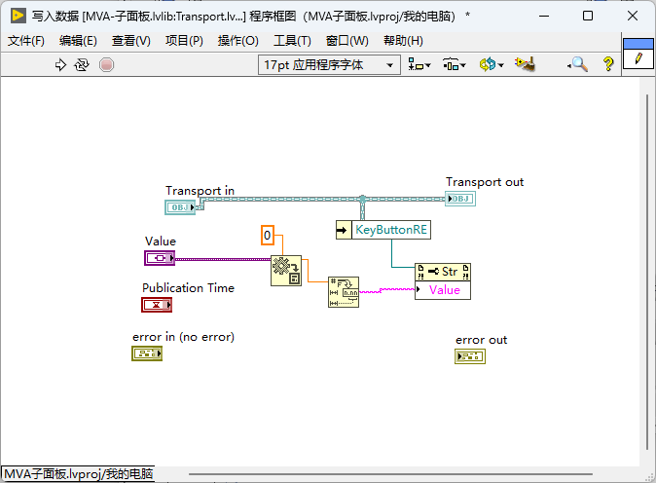Screen dimensions: 656x483
Task: Click the Run arrow toolbar button
Action: click(x=60, y=65)
